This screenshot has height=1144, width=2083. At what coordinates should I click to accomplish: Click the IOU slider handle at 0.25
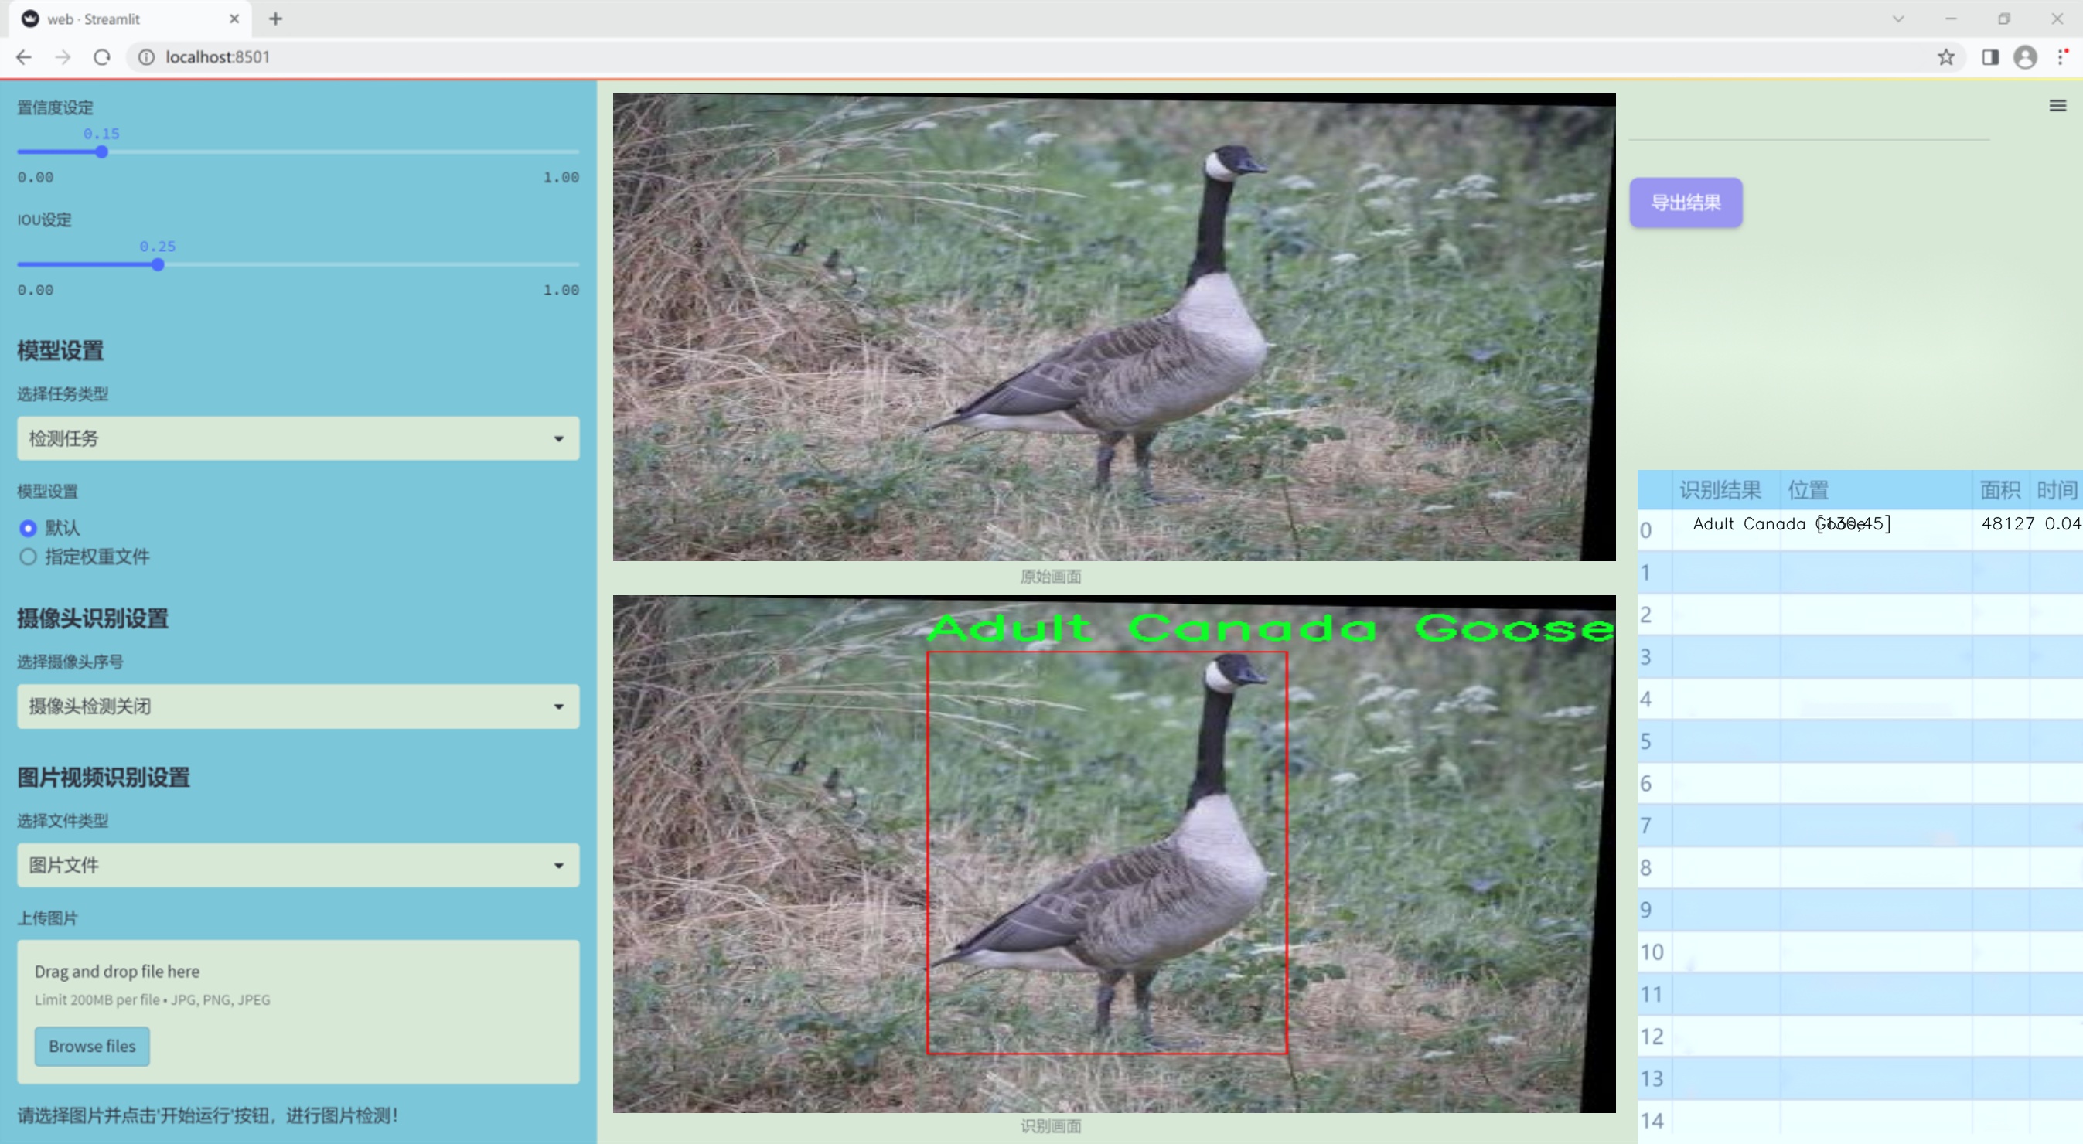(x=158, y=265)
